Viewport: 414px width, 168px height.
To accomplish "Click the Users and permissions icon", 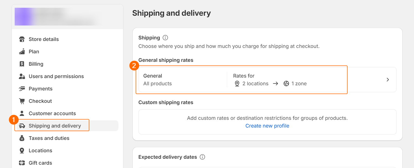I will coord(22,76).
